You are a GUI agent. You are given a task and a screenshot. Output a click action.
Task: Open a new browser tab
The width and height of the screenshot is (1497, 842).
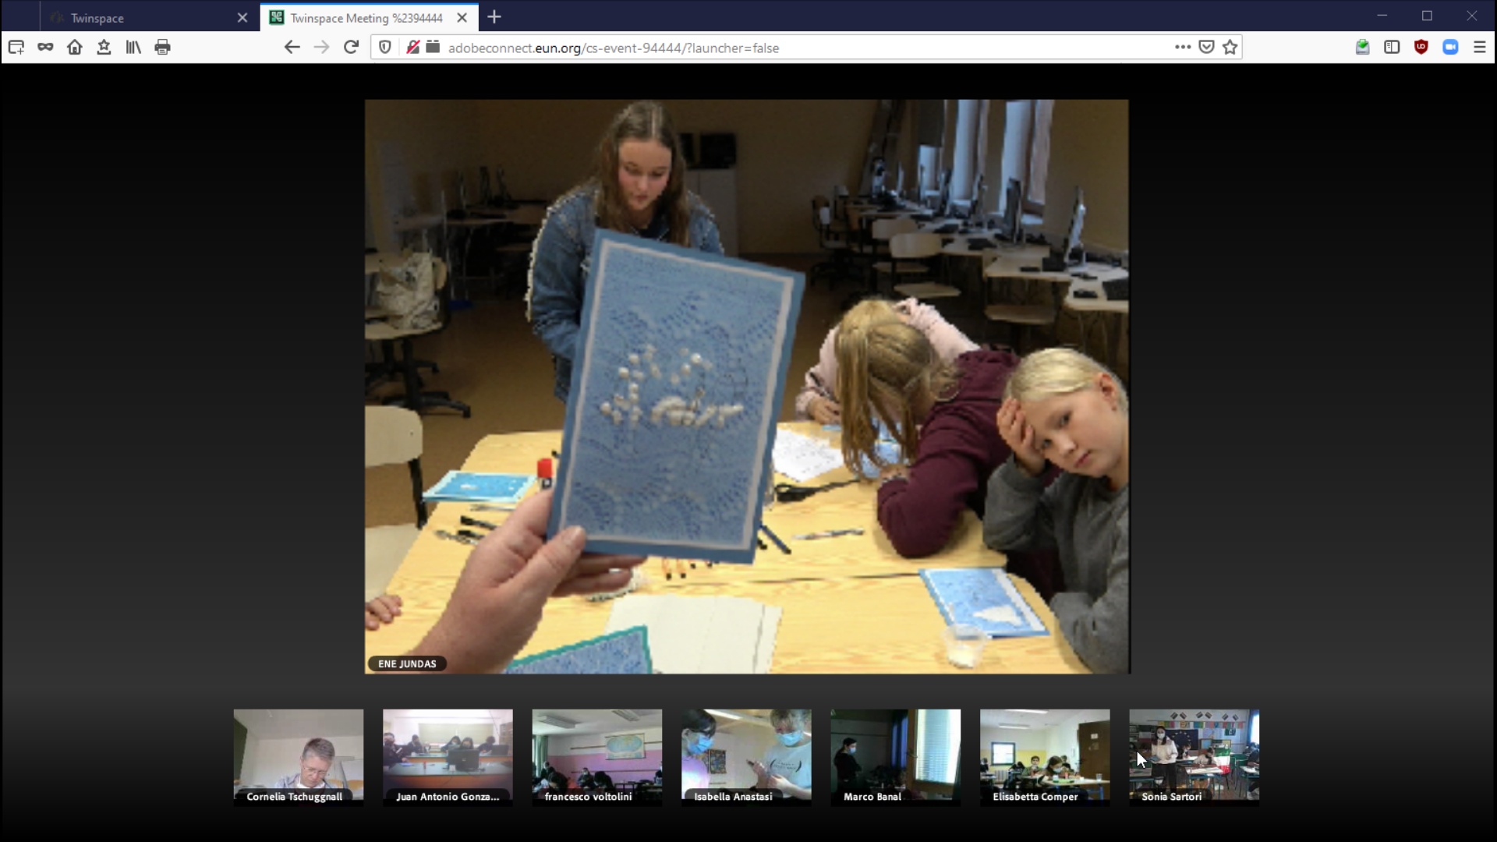pos(494,16)
